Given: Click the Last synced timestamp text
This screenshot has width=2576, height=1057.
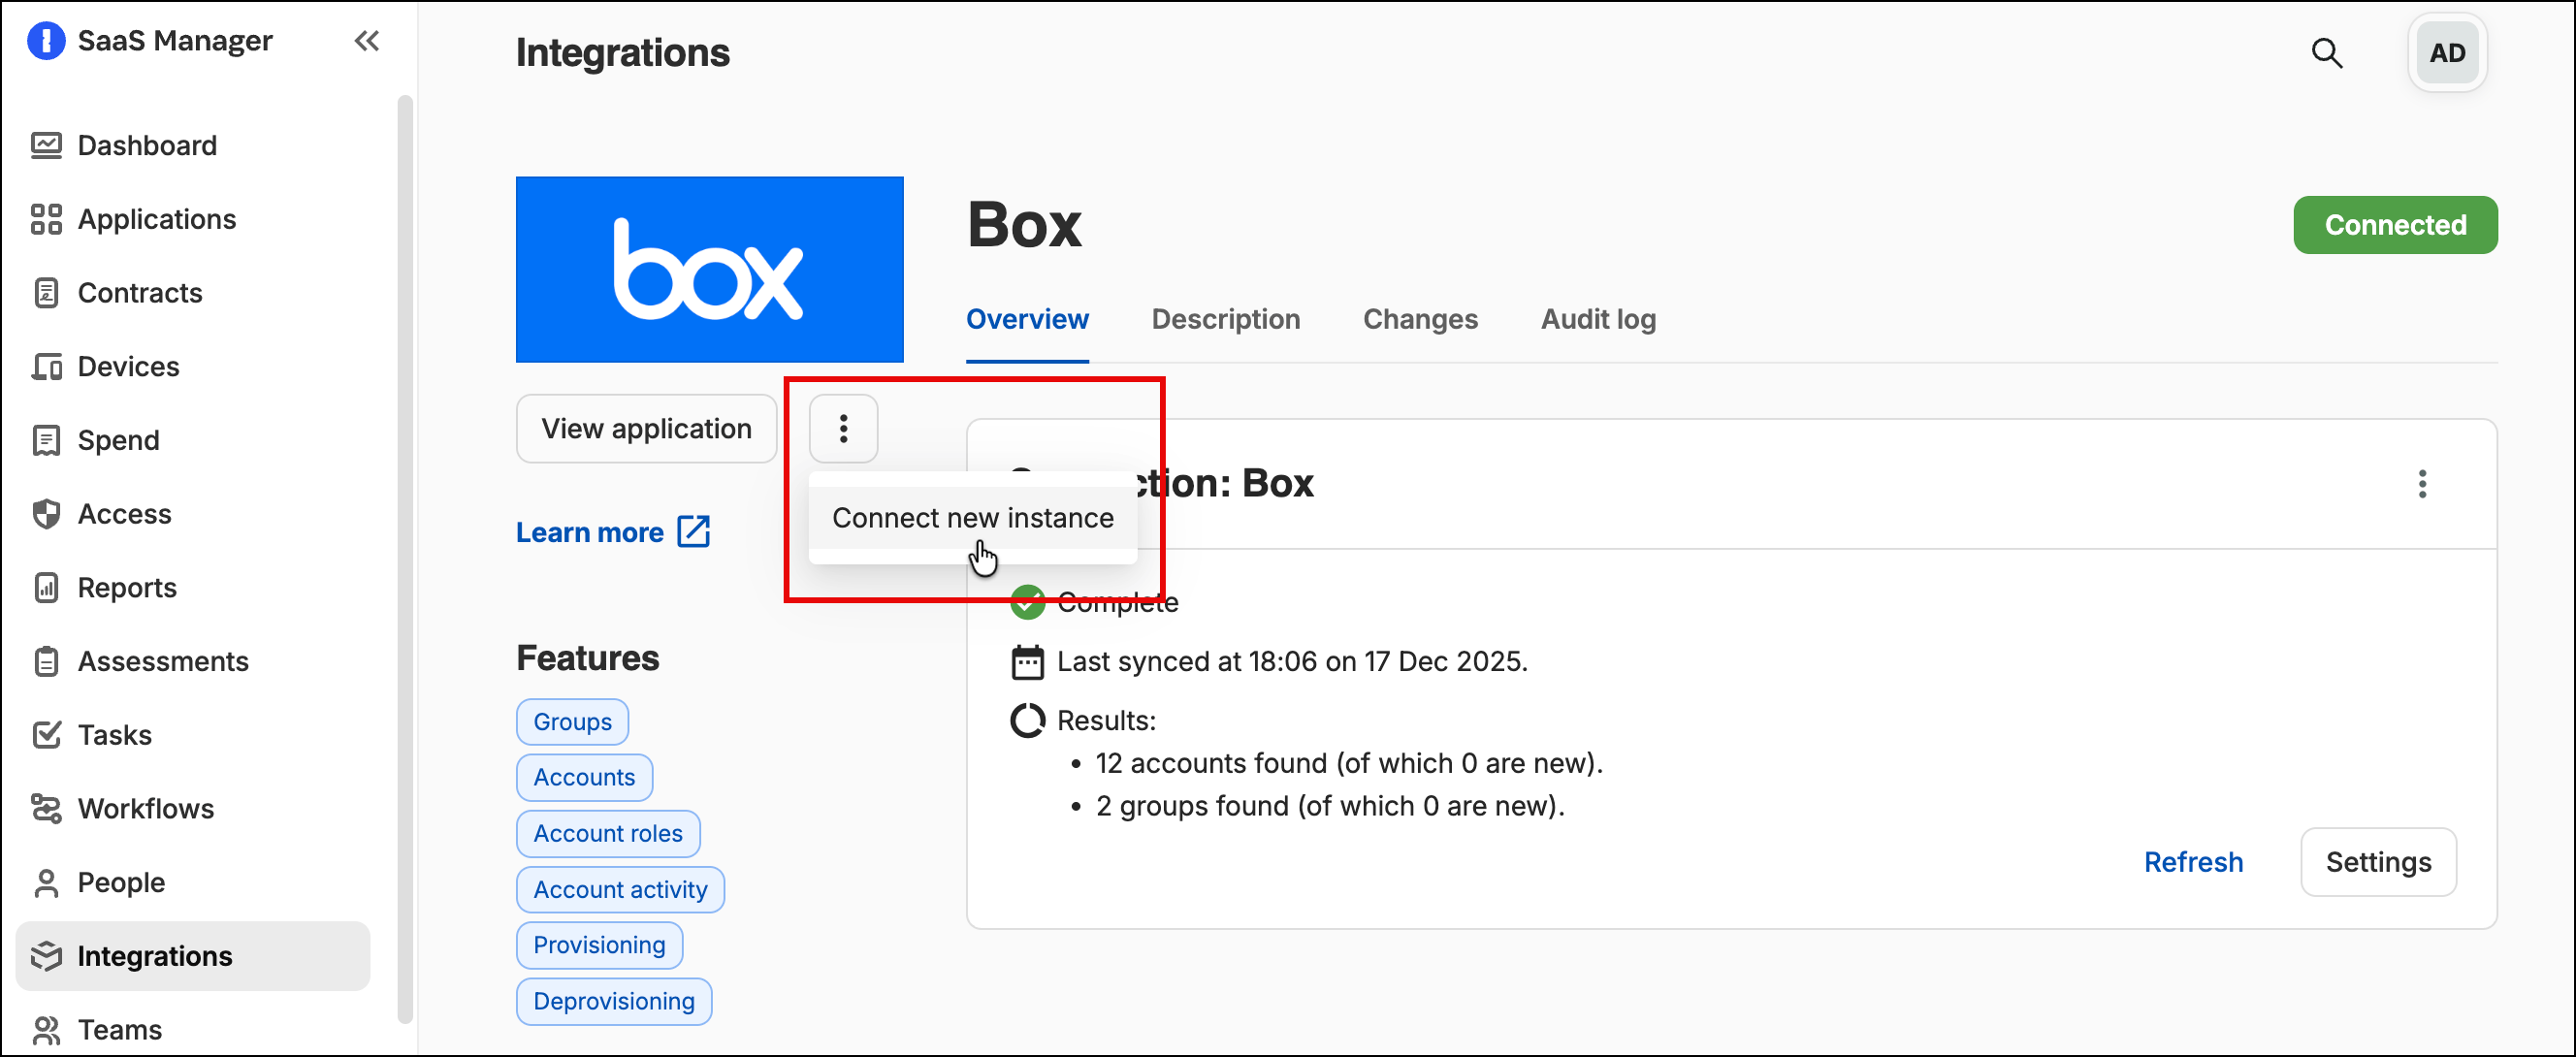Looking at the screenshot, I should coord(1292,662).
